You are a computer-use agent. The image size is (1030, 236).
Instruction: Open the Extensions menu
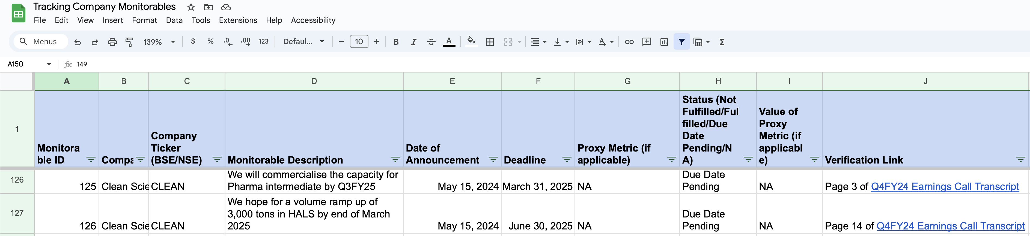click(238, 20)
